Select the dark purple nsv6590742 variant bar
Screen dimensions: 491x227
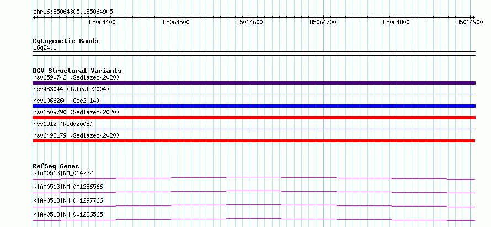coord(254,83)
